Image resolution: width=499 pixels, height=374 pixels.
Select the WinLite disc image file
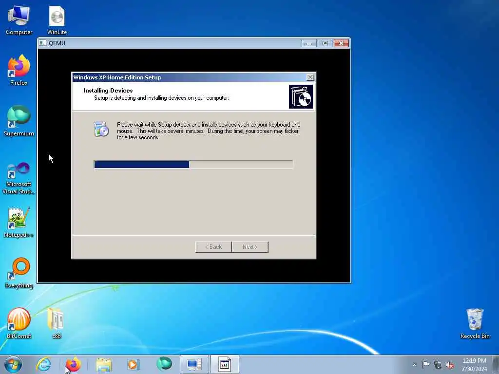57,19
